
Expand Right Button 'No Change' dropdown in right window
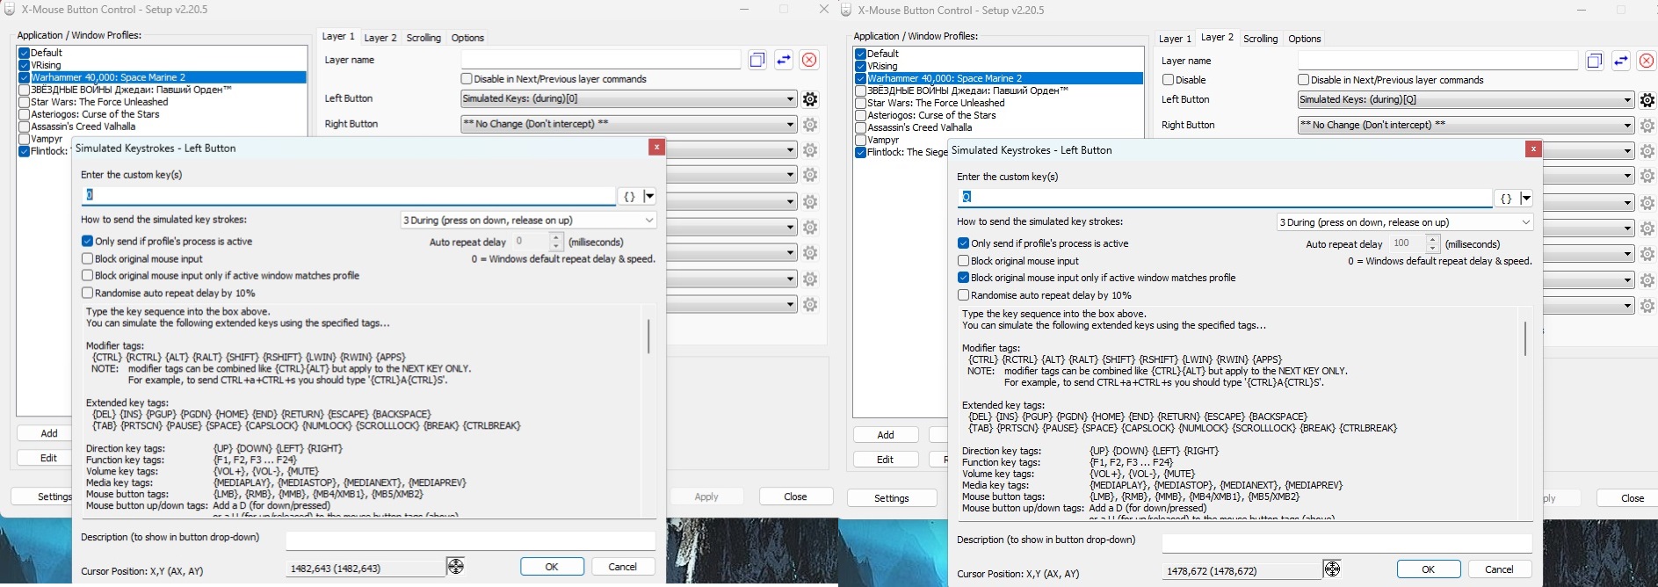[1466, 125]
